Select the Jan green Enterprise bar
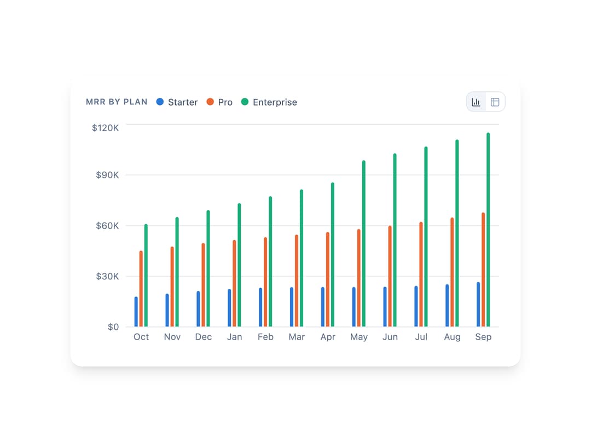591x443 pixels. (x=239, y=265)
